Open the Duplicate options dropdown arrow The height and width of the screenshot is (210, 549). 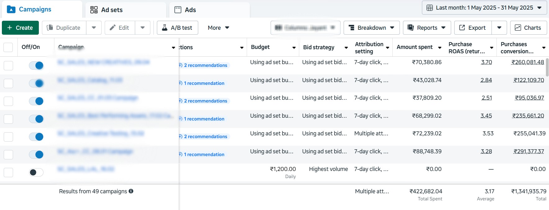[94, 28]
